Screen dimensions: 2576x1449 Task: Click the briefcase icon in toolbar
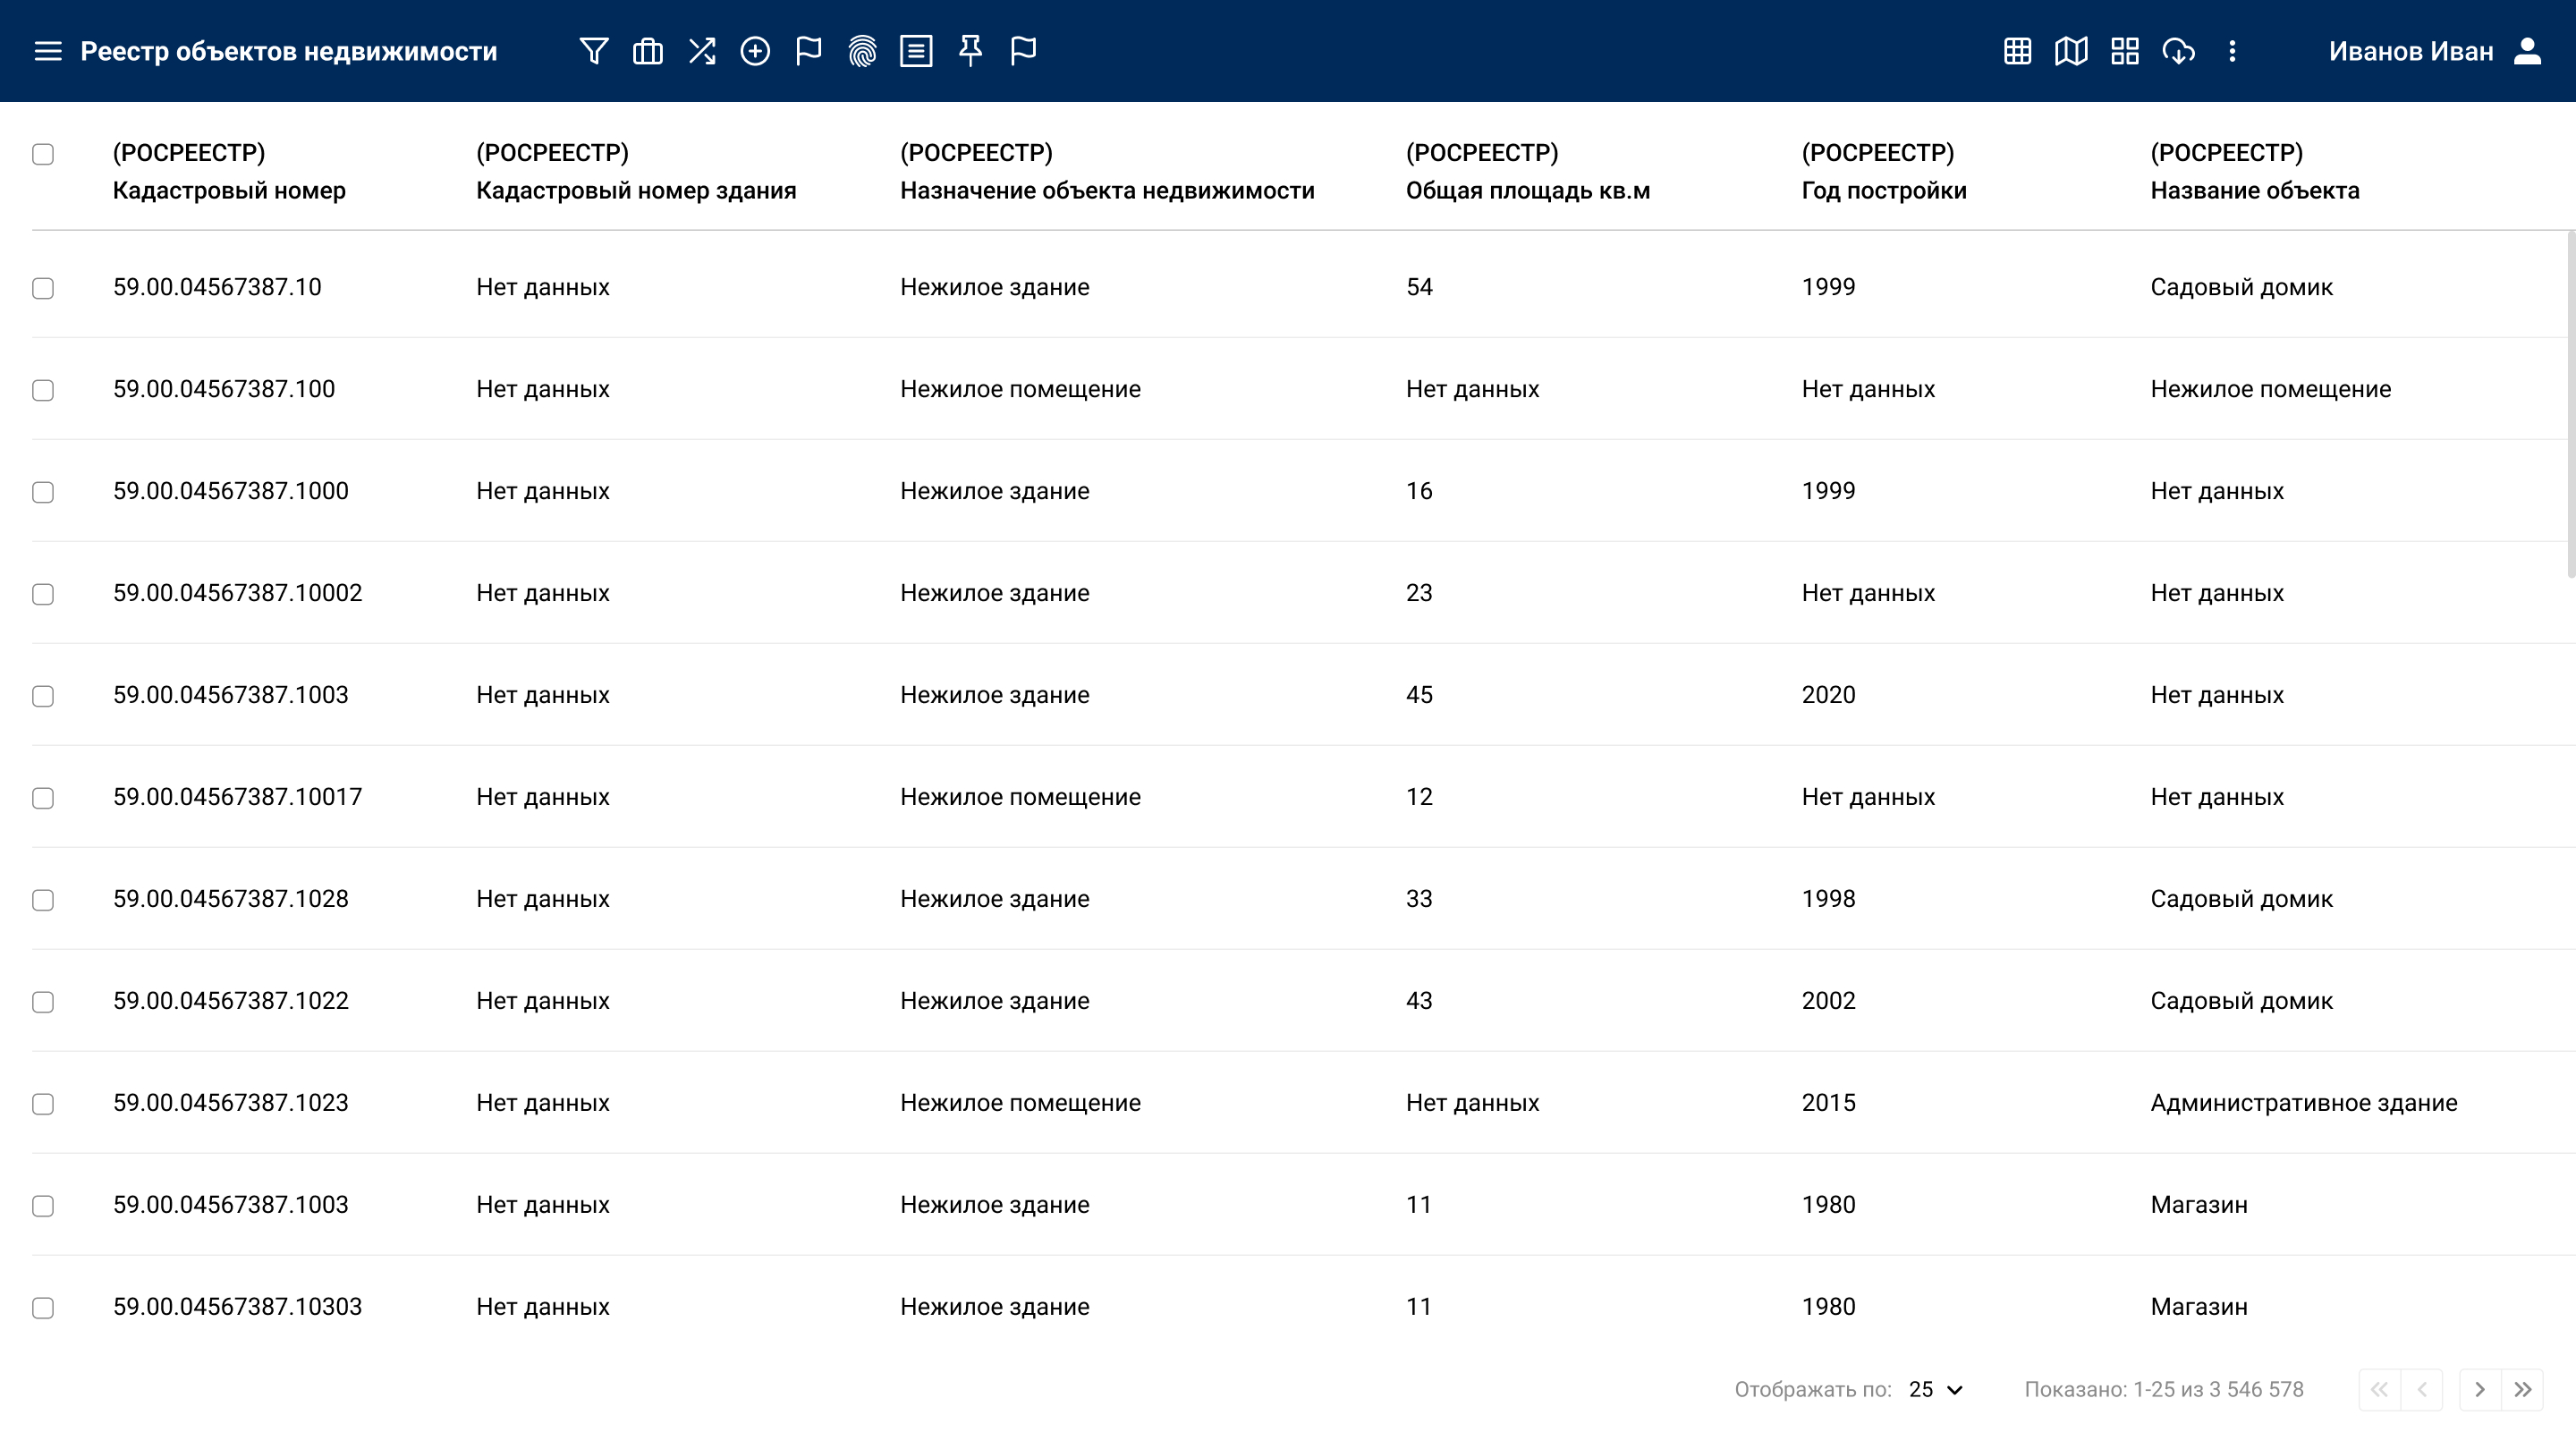(x=648, y=51)
